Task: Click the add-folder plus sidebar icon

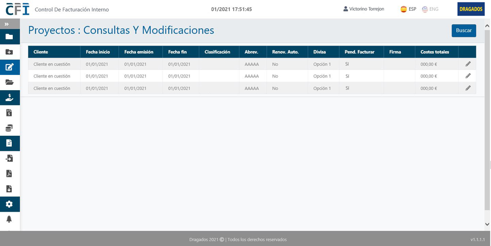Action: (9, 52)
